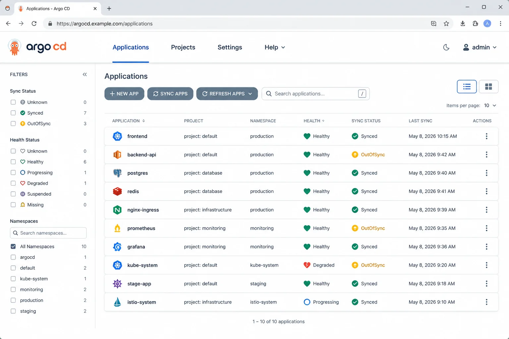Open actions menu for kube-system
Image resolution: width=509 pixels, height=339 pixels.
pyautogui.click(x=486, y=265)
